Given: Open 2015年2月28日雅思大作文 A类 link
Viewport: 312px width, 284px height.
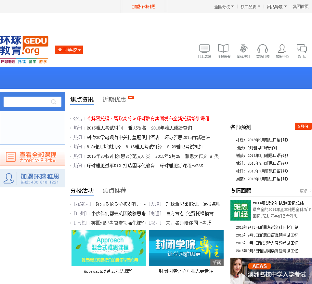Looking at the screenshot, I should tap(187, 156).
